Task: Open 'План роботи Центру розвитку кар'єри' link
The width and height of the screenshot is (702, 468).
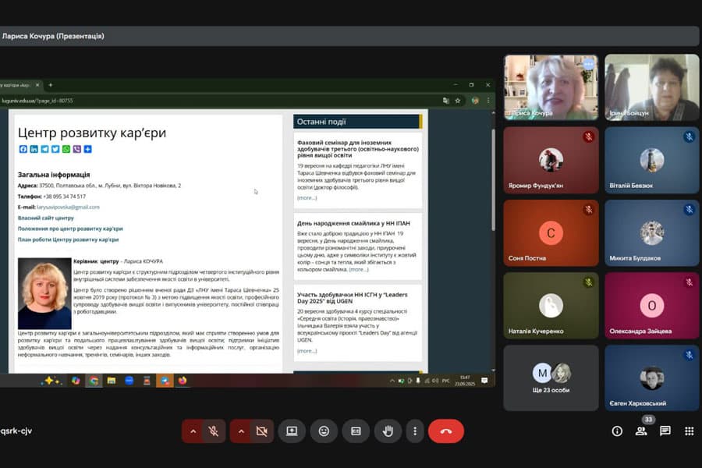Action: tap(68, 239)
